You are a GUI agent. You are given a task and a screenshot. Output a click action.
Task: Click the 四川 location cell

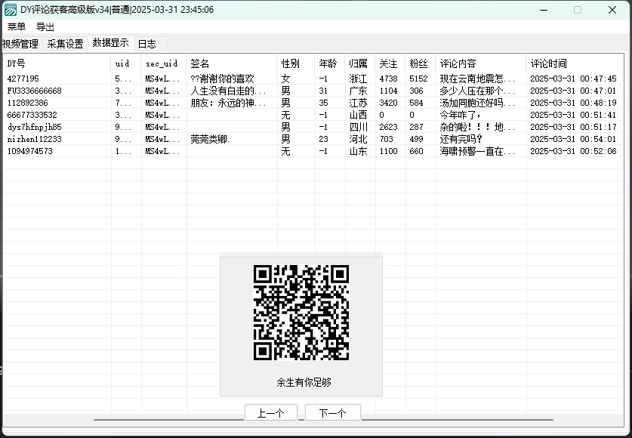click(x=358, y=127)
